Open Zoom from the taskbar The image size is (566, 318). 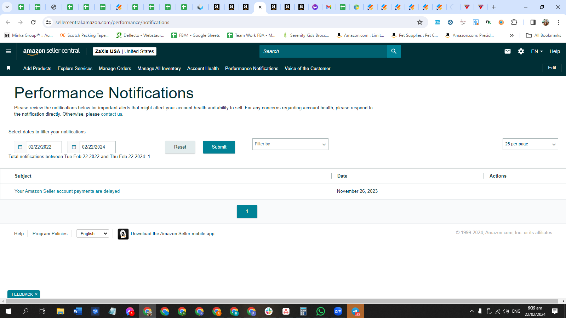coord(338,311)
